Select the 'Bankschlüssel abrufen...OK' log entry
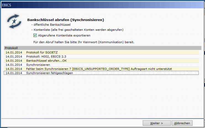The image size is (205, 128). pos(101,61)
